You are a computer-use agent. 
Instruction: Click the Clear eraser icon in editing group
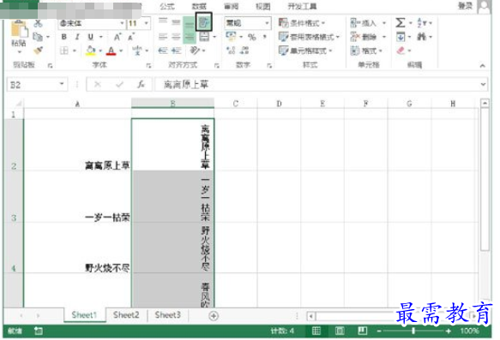point(401,51)
